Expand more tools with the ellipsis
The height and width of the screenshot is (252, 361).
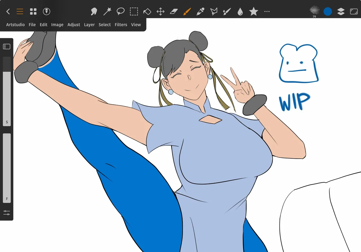click(267, 12)
